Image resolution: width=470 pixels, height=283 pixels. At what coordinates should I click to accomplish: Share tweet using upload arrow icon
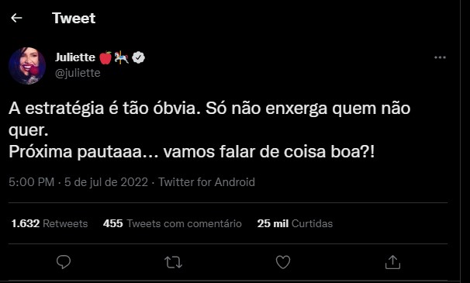[x=392, y=262]
